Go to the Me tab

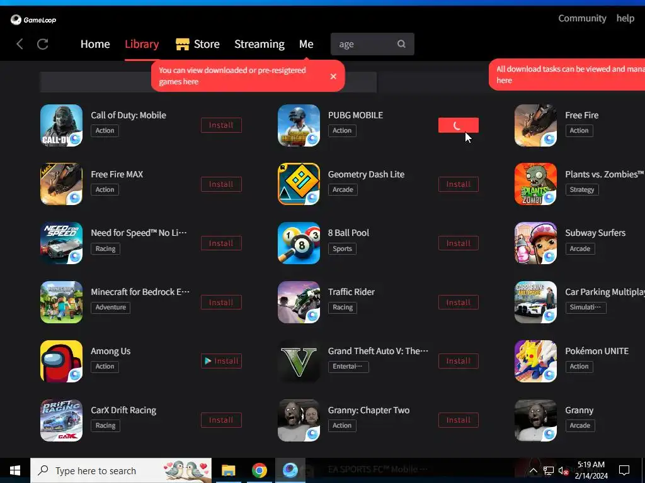[306, 44]
